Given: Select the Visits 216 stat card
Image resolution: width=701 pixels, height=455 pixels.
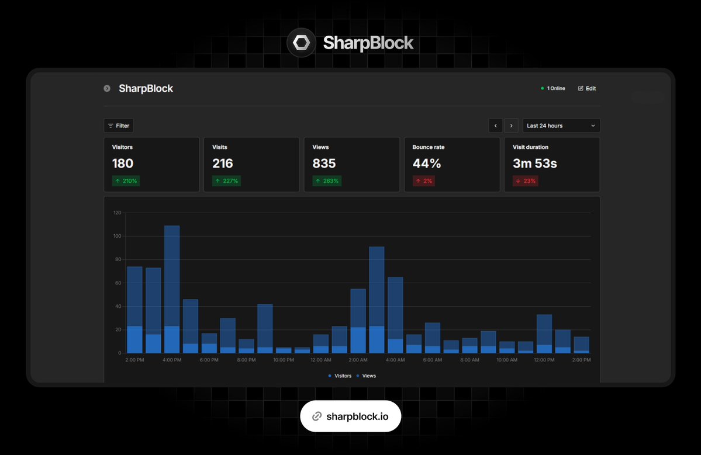Looking at the screenshot, I should [252, 164].
